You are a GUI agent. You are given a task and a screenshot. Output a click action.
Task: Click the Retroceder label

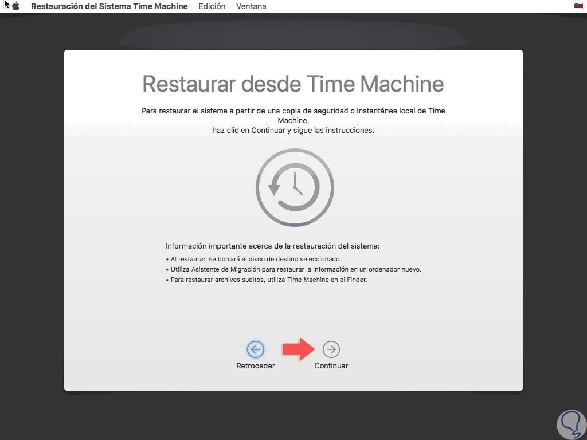(256, 366)
